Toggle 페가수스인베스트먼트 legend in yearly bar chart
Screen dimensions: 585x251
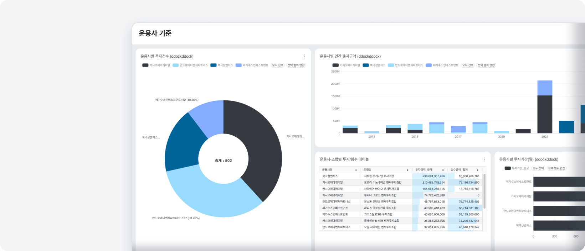point(442,65)
